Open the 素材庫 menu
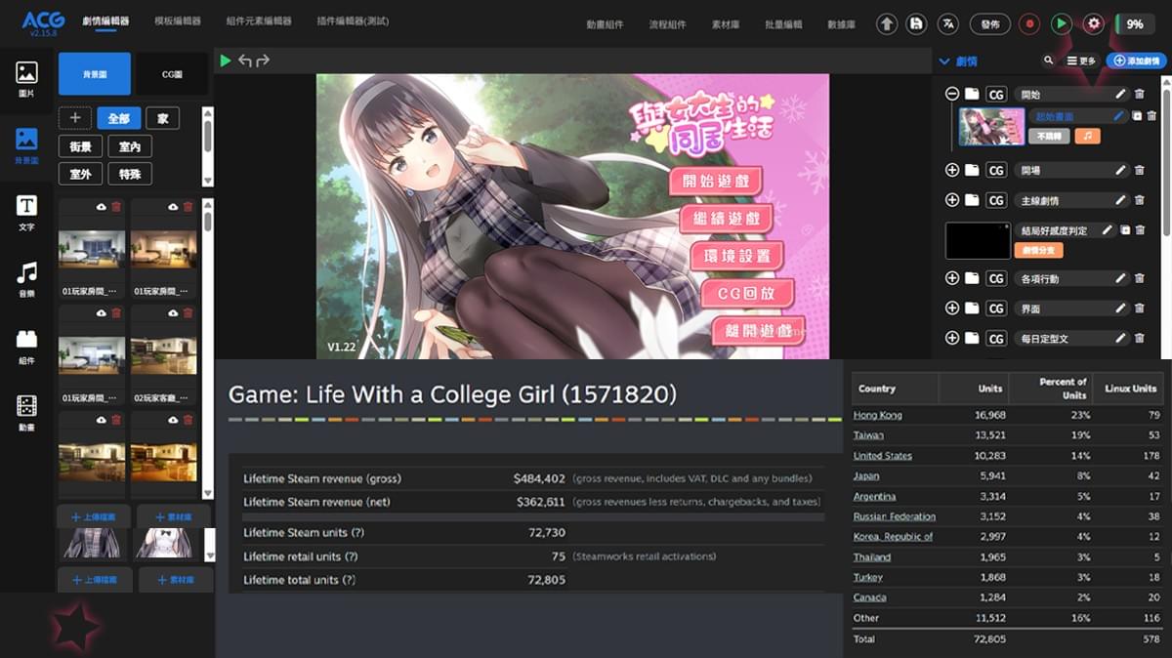This screenshot has width=1172, height=658. [x=725, y=24]
